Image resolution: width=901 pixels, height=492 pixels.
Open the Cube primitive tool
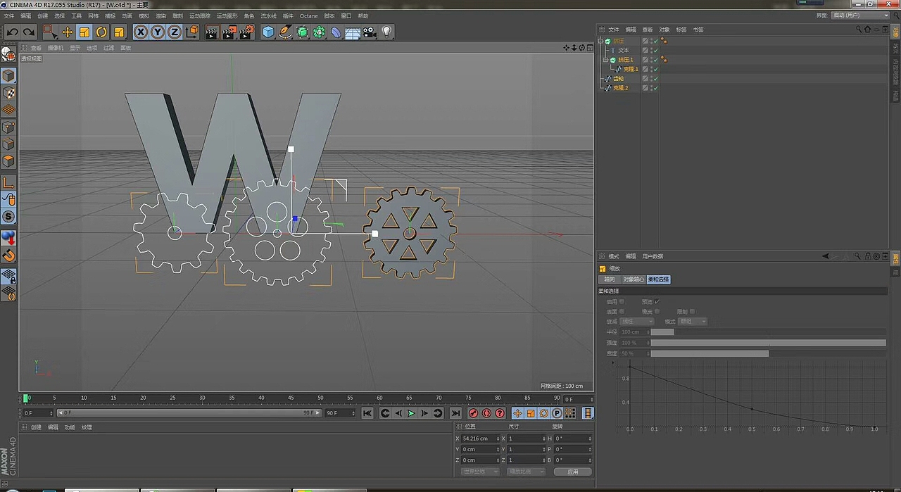[268, 32]
